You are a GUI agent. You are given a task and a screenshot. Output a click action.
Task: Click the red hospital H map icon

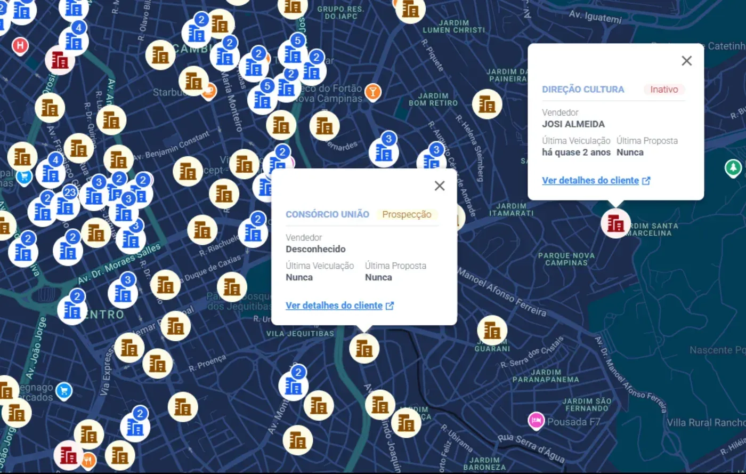click(x=20, y=46)
